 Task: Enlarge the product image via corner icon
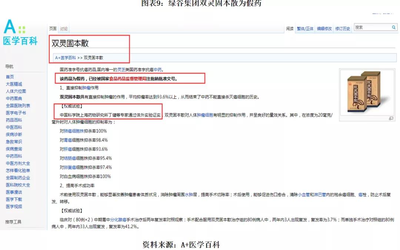coord(391,119)
